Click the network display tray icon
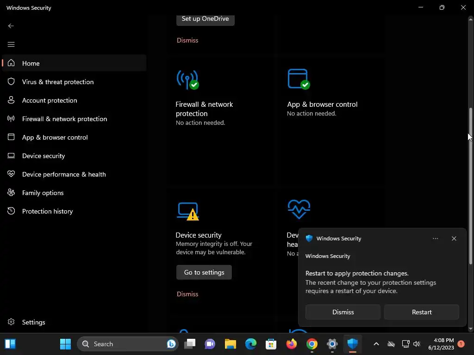The width and height of the screenshot is (474, 355). point(405,344)
